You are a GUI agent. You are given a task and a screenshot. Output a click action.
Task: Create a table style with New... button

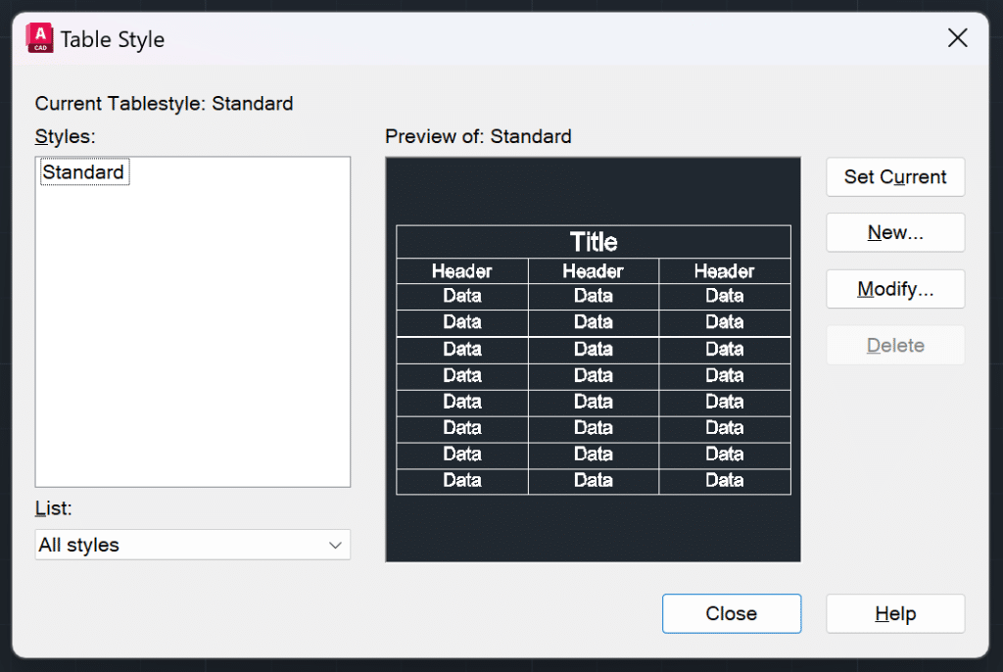(895, 233)
